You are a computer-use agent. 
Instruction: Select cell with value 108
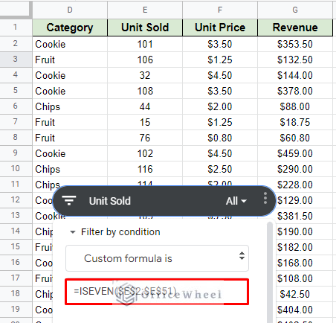click(x=145, y=91)
